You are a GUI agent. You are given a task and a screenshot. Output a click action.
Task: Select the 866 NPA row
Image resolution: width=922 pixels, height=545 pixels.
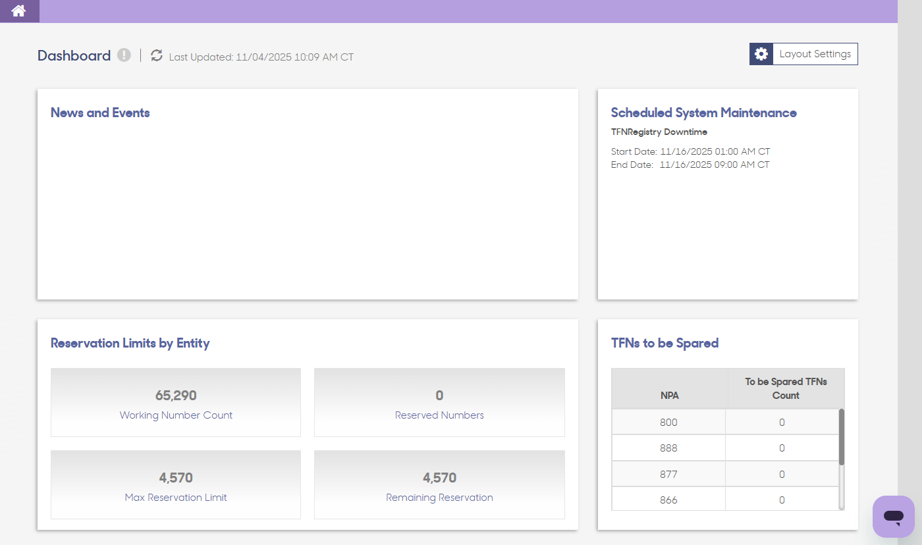point(725,499)
